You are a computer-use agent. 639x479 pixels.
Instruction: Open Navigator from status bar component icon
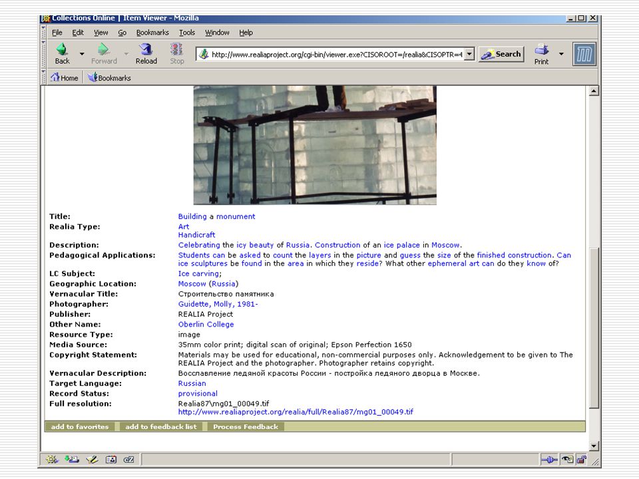(52, 460)
